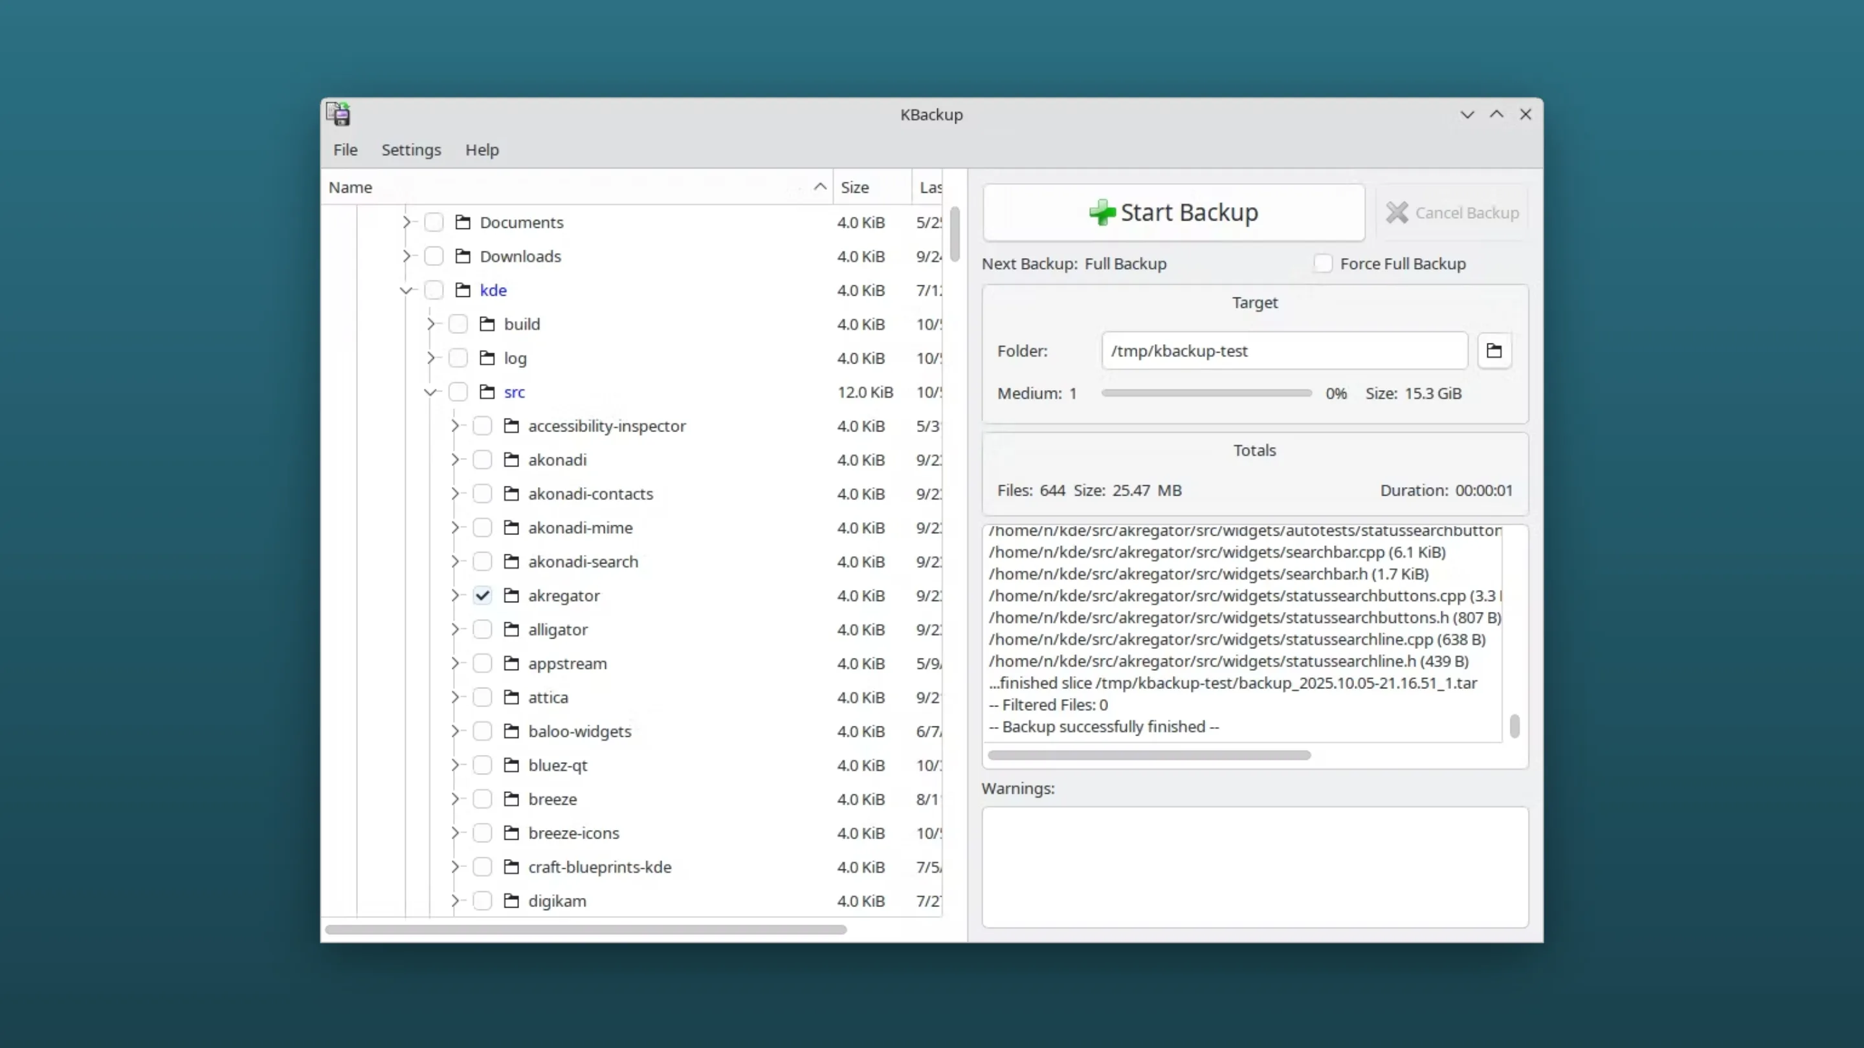Check the akonadi folder checkbox
Viewport: 1864px width, 1048px height.
click(x=483, y=460)
